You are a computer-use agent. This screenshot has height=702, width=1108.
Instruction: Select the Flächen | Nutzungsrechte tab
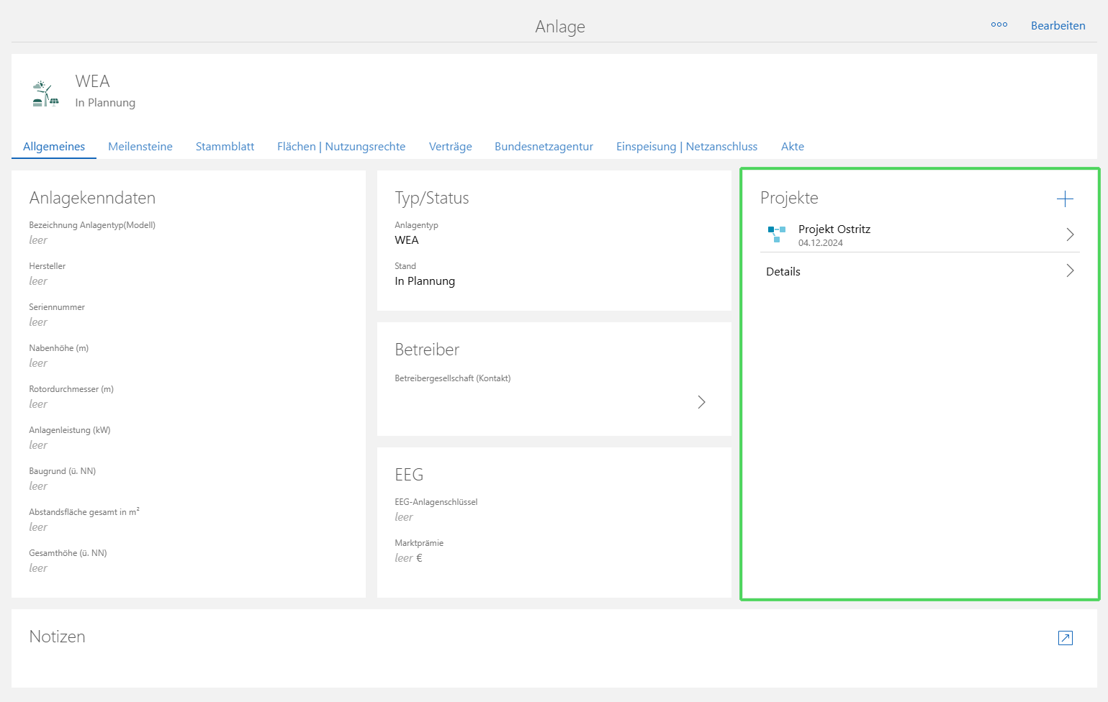pos(341,147)
